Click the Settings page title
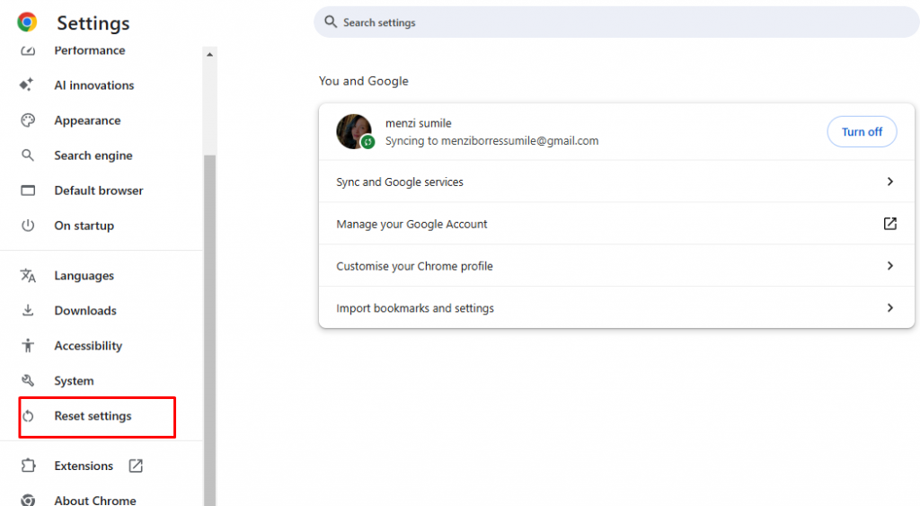Image resolution: width=920 pixels, height=506 pixels. click(93, 22)
